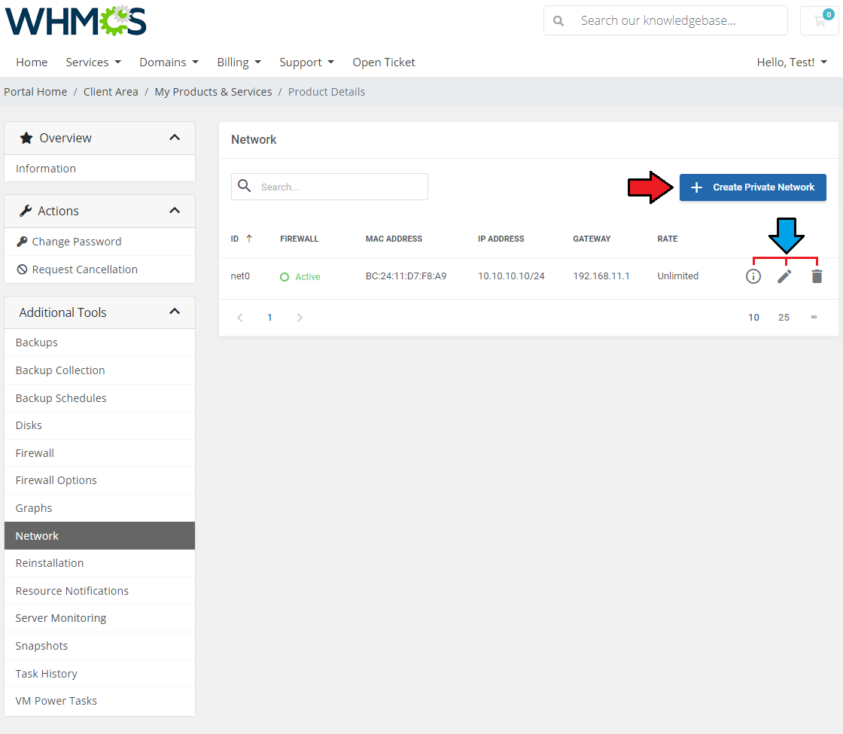This screenshot has height=734, width=843.
Task: Click My Products & Services breadcrumb
Action: (x=214, y=92)
